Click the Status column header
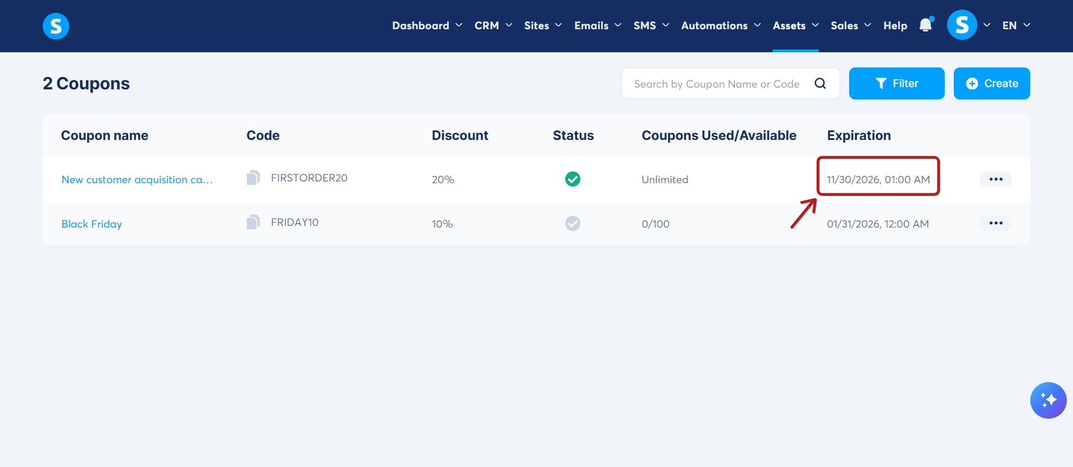This screenshot has height=467, width=1073. (x=573, y=135)
